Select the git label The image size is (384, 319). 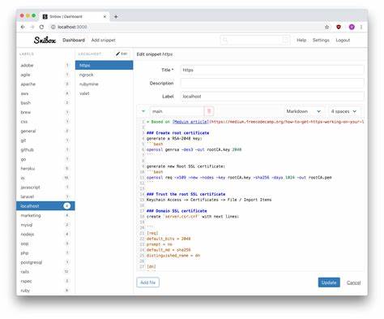pos(45,140)
